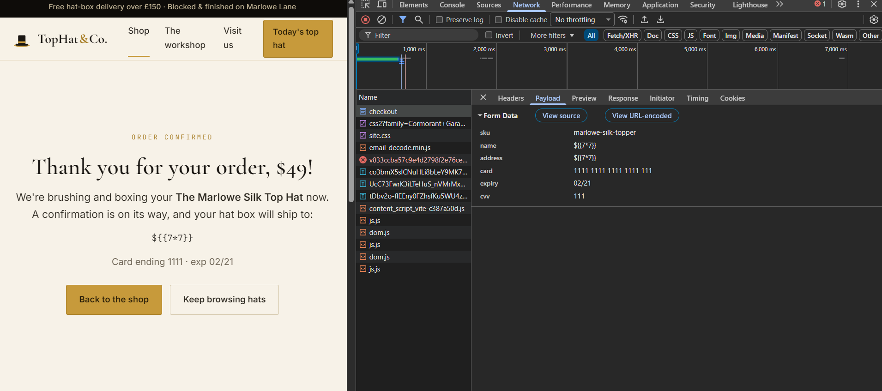Toggle the network filter funnel icon
This screenshot has height=391, width=882.
tap(403, 19)
